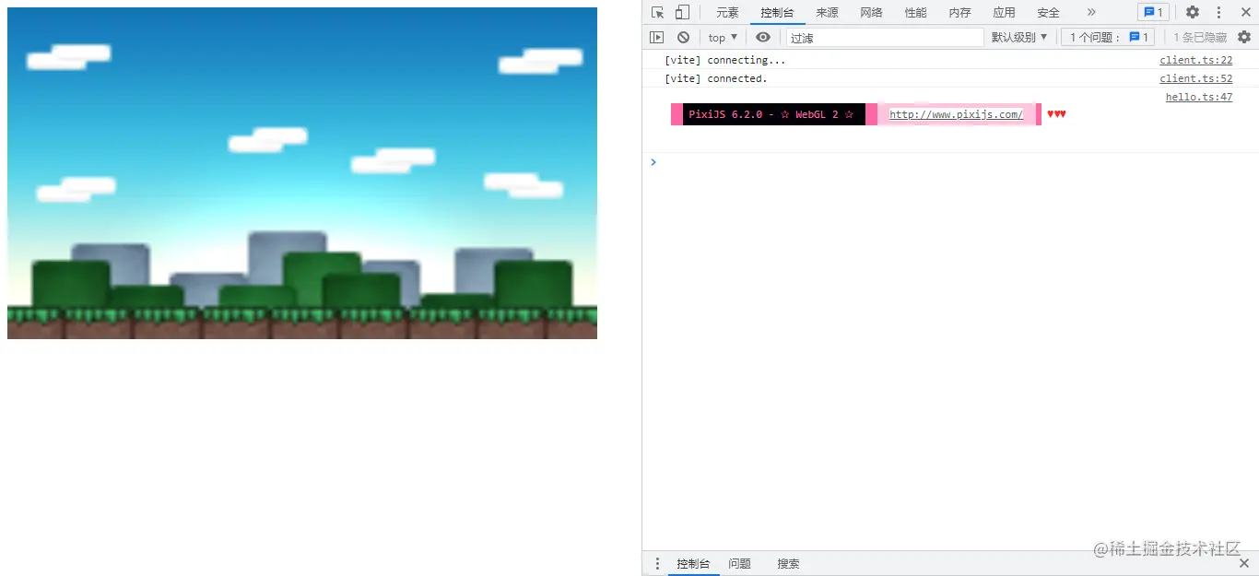
Task: Open console settings gear in the filter bar
Action: (x=1244, y=37)
